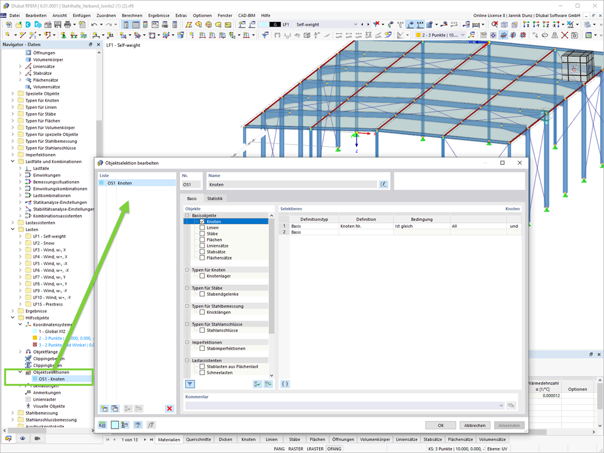Image resolution: width=604 pixels, height=453 pixels.
Task: Check the Knotenlager checkbox
Action: point(202,276)
